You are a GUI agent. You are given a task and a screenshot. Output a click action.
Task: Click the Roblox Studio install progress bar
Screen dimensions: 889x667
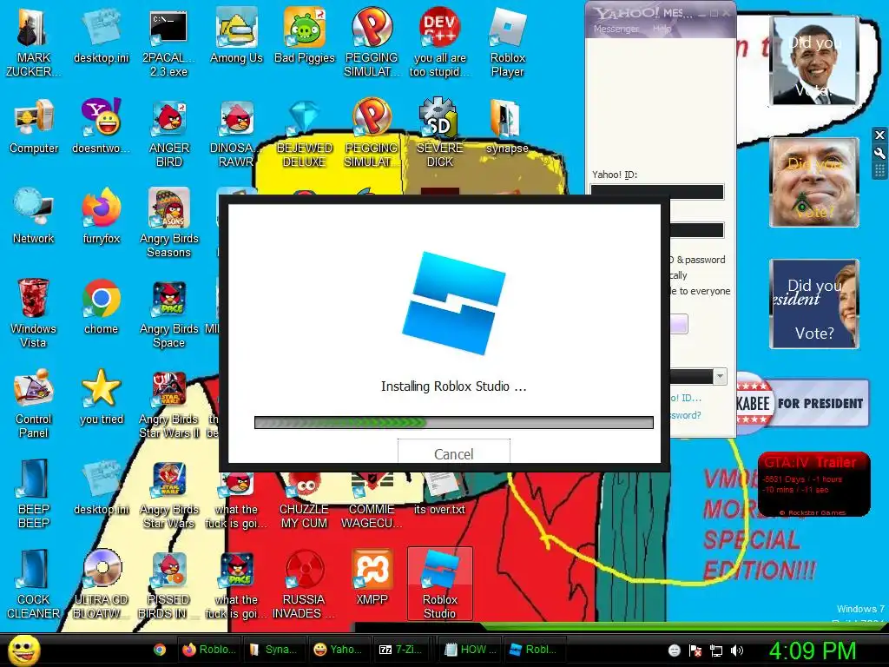453,422
